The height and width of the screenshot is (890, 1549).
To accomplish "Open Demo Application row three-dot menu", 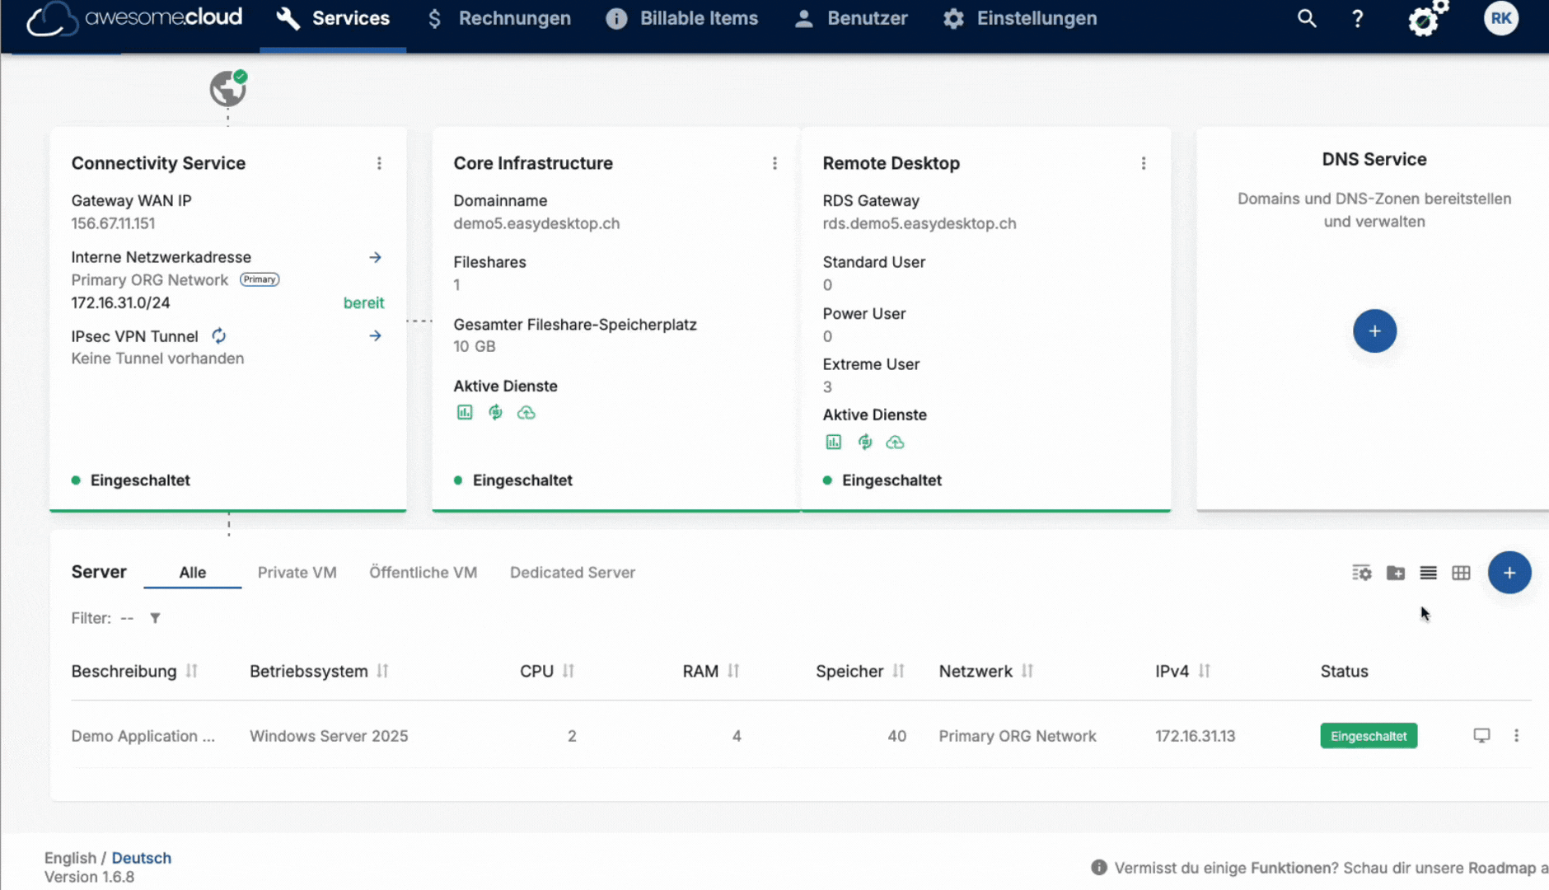I will (1516, 736).
